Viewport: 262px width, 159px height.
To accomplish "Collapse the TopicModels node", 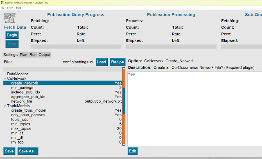I will pos(5,106).
